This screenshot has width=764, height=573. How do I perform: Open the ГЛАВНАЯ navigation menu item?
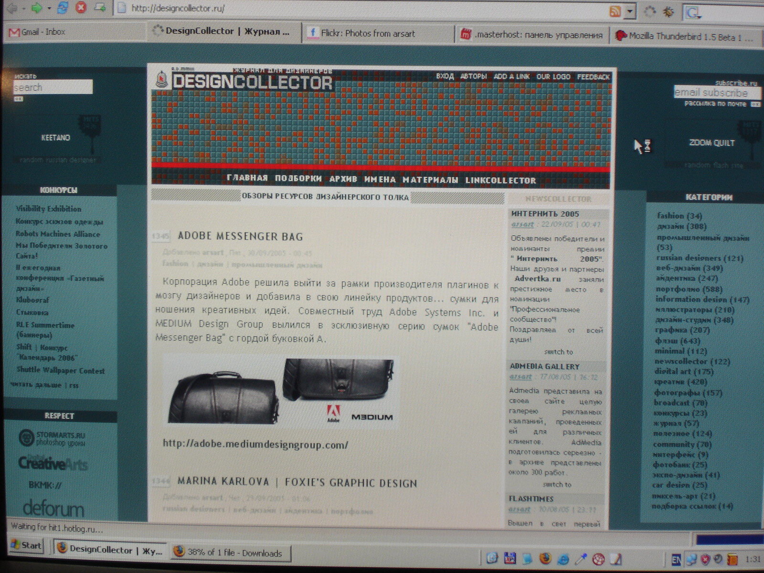tap(247, 178)
